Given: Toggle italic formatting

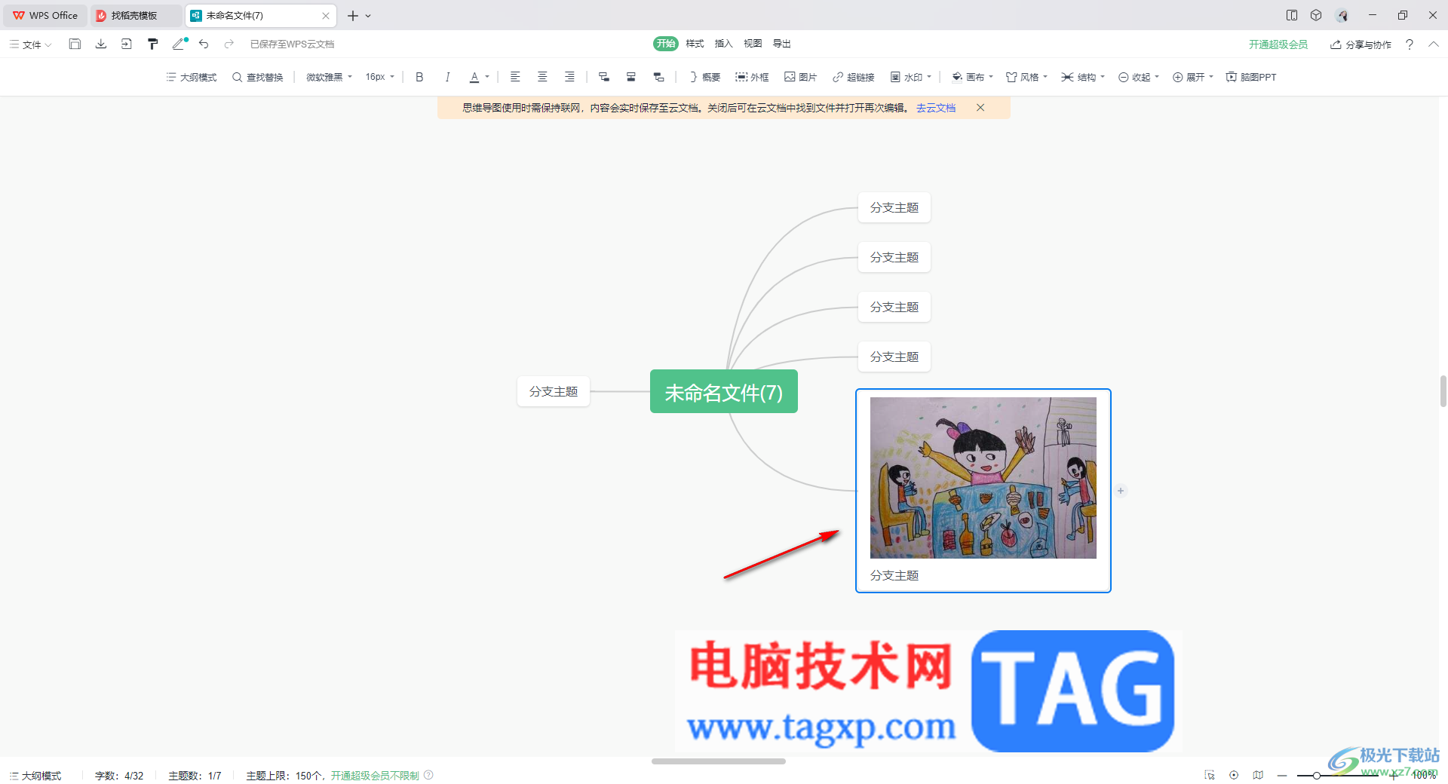Looking at the screenshot, I should click(x=447, y=77).
